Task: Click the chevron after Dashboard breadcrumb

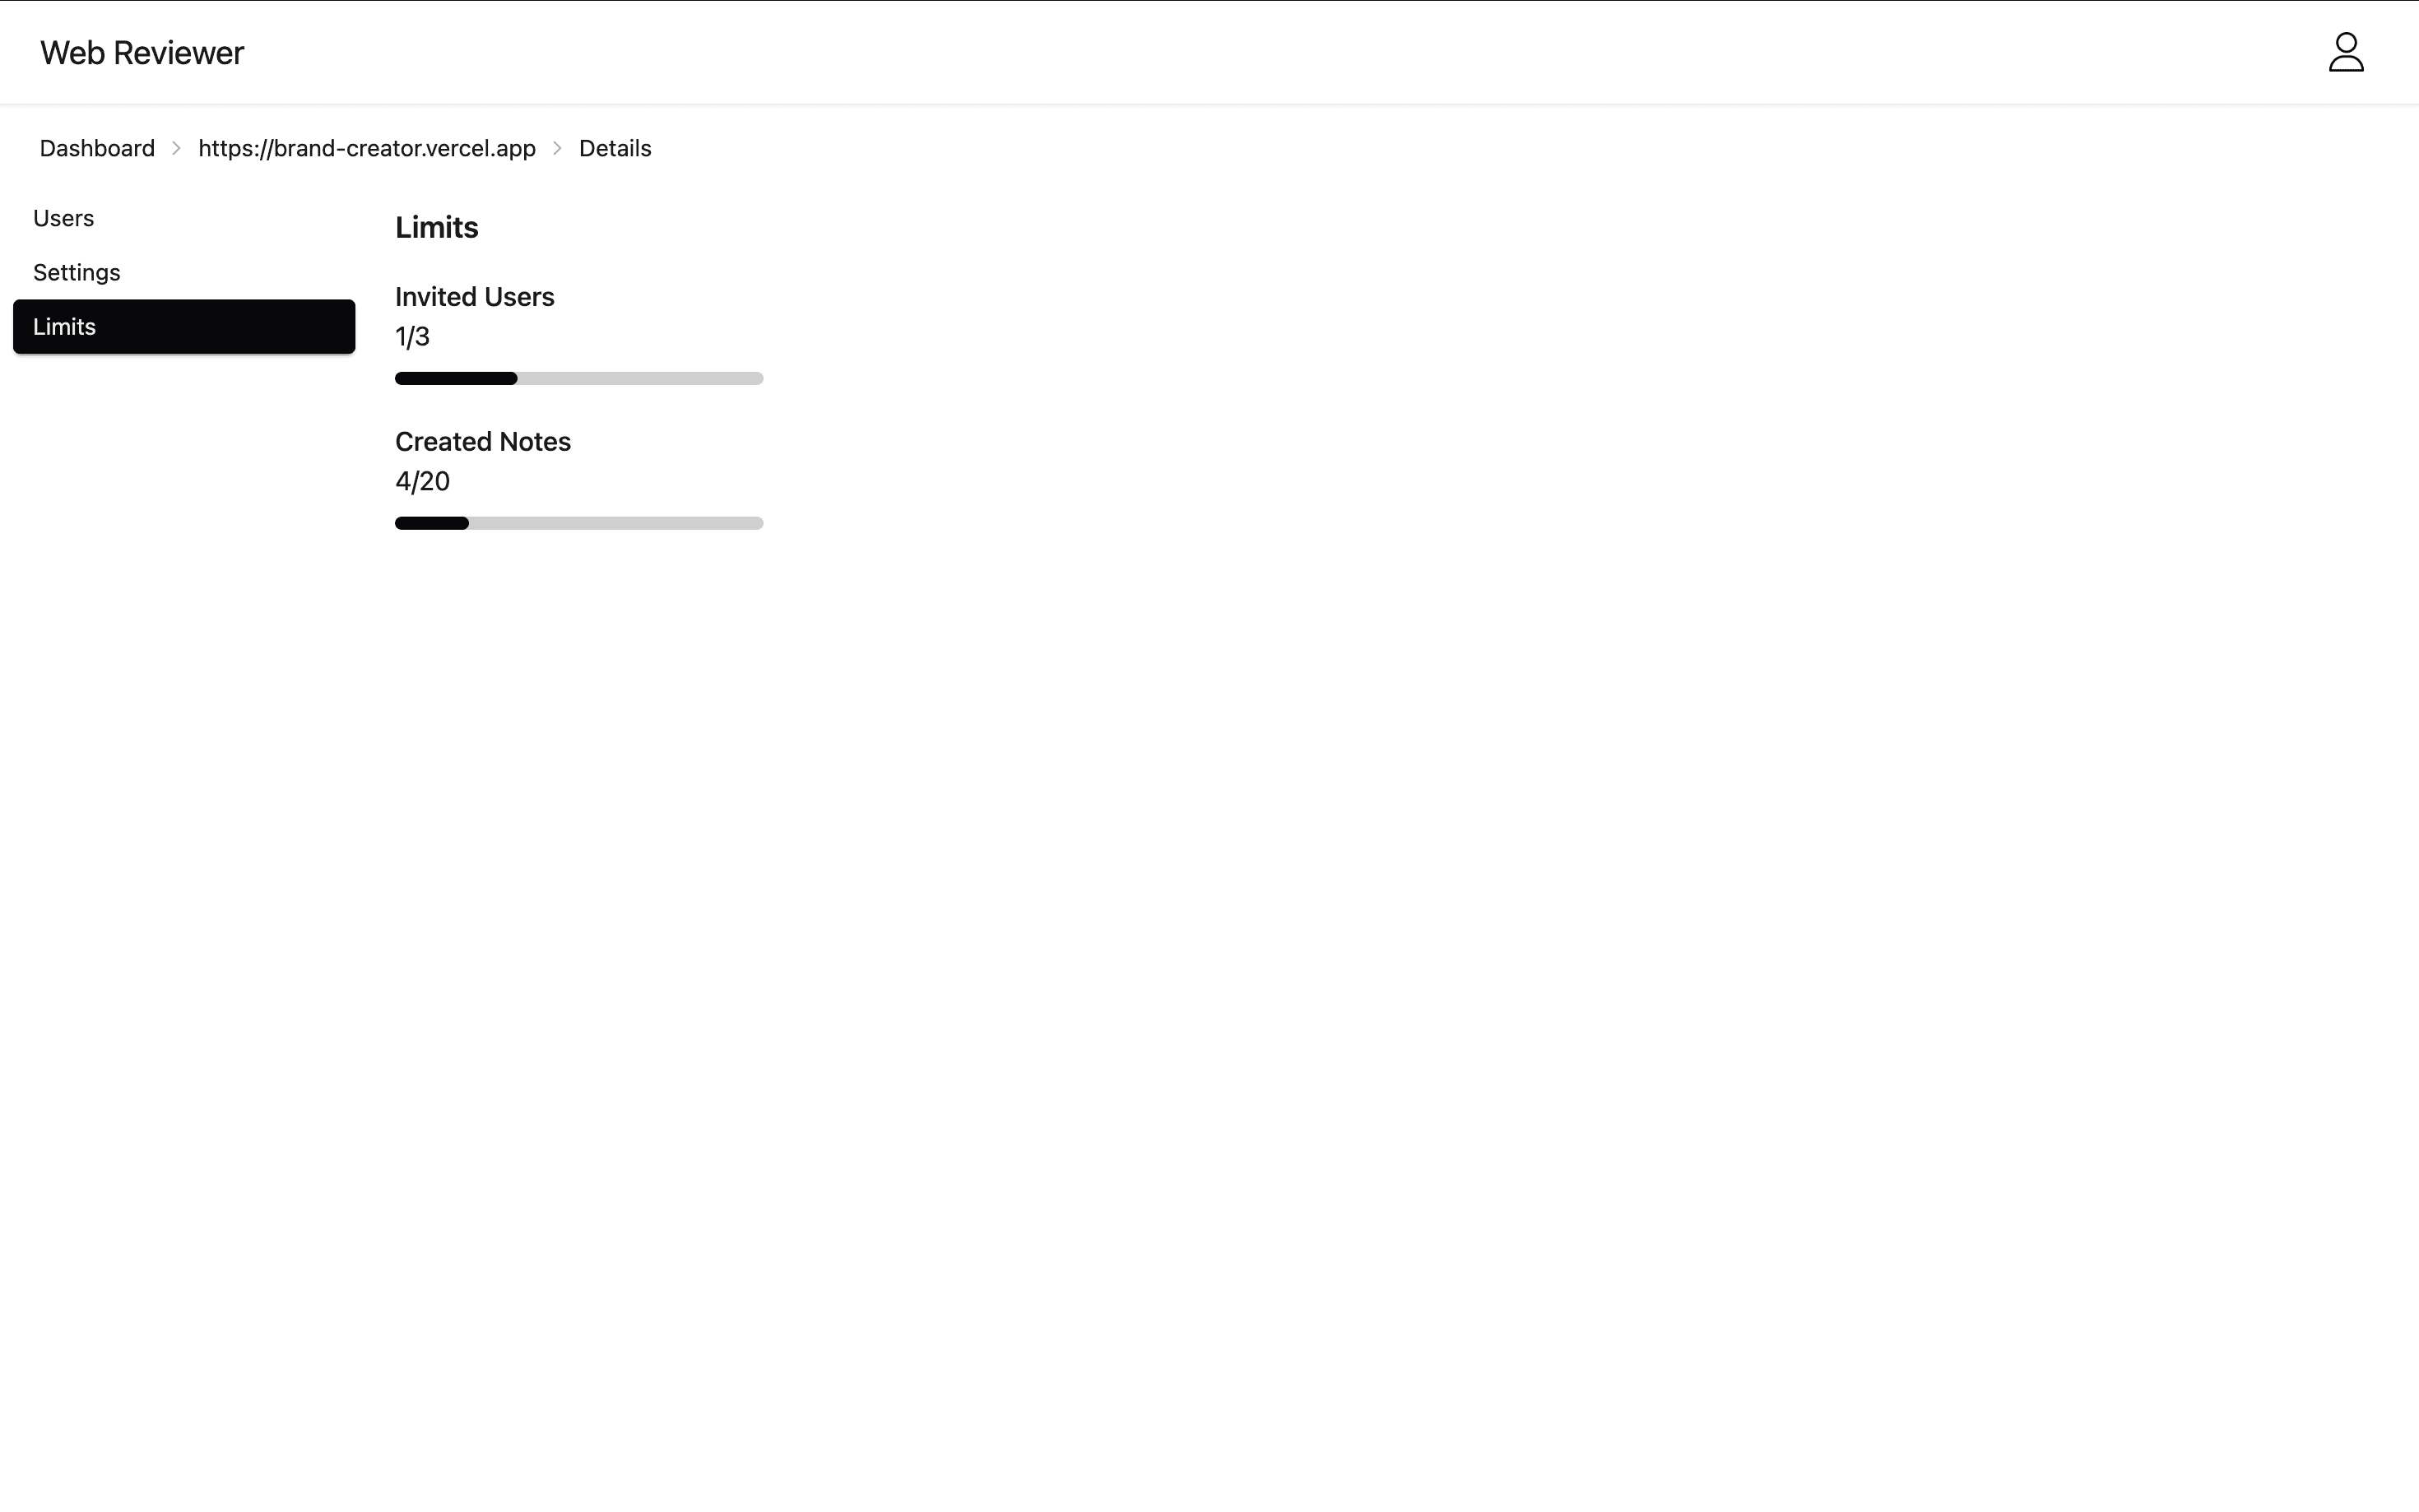Action: click(176, 148)
